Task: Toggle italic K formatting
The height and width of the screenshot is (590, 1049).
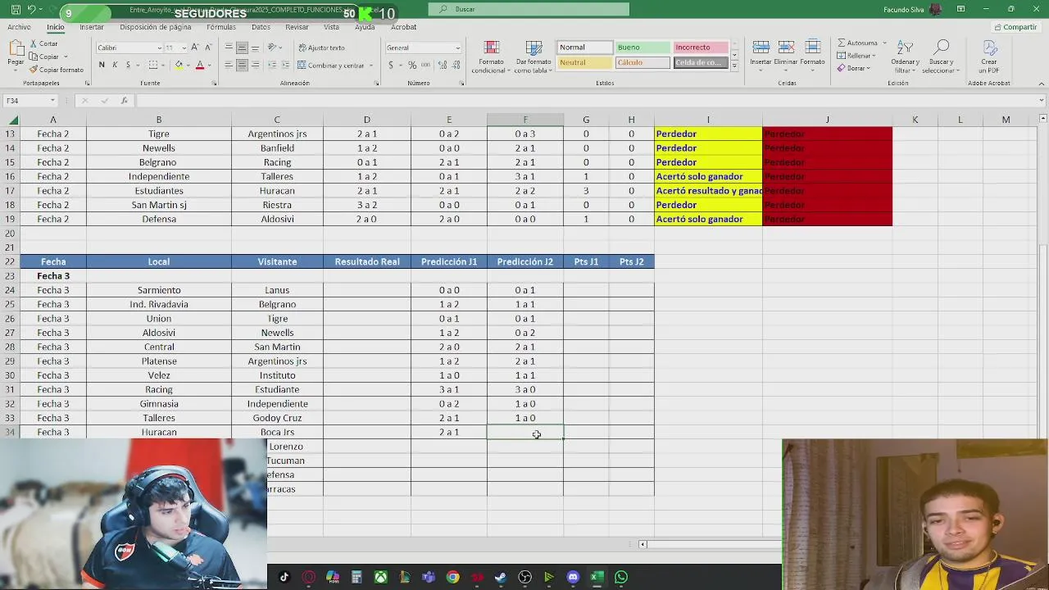Action: coord(115,65)
